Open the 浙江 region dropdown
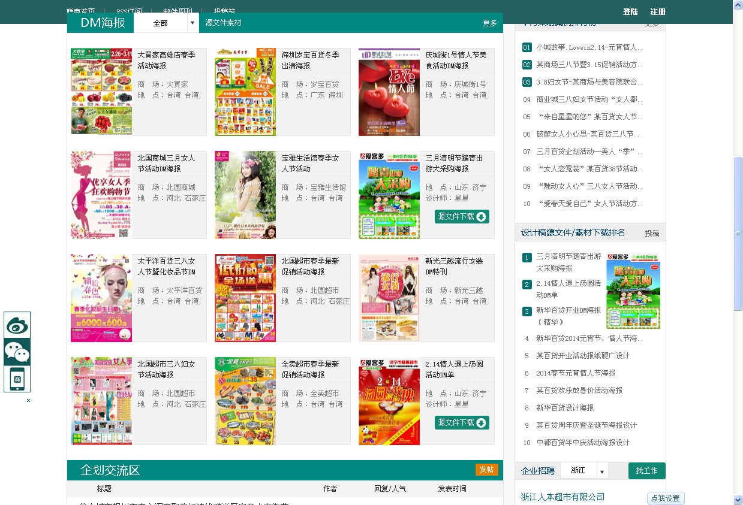Image resolution: width=743 pixels, height=505 pixels. (602, 471)
